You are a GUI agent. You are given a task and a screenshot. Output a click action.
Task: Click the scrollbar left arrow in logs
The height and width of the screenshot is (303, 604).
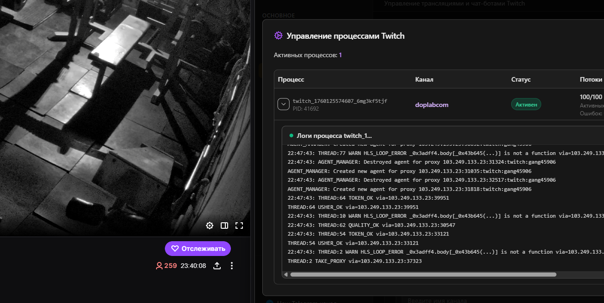[x=286, y=274]
